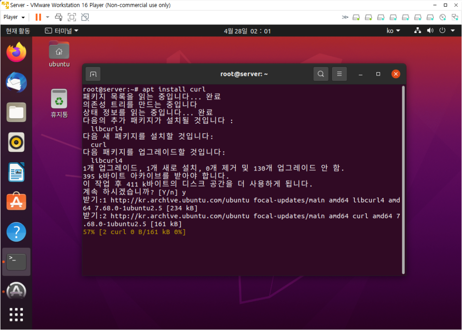The image size is (462, 330).
Task: Open LibreOffice Writer from the dock
Action: coord(16,172)
